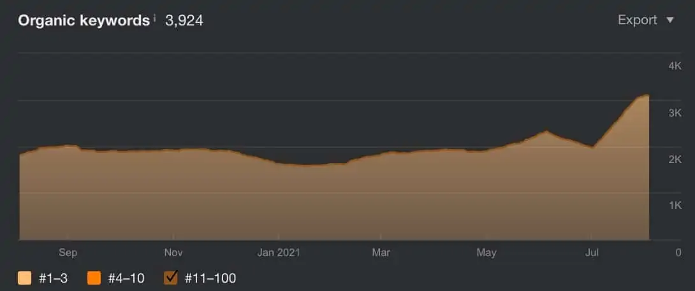The height and width of the screenshot is (291, 695).
Task: Click the Nov label on time axis
Action: click(173, 253)
